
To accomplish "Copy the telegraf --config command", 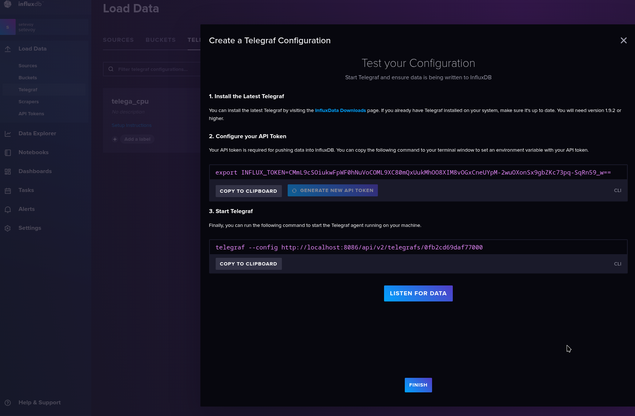I will [248, 264].
